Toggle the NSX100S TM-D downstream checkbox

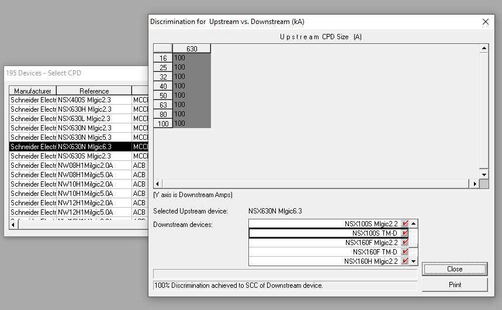[x=405, y=233]
